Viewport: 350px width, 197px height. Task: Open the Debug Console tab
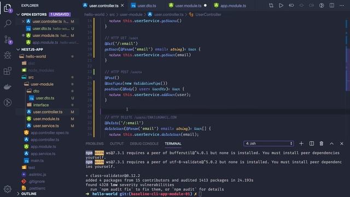[x=144, y=143]
